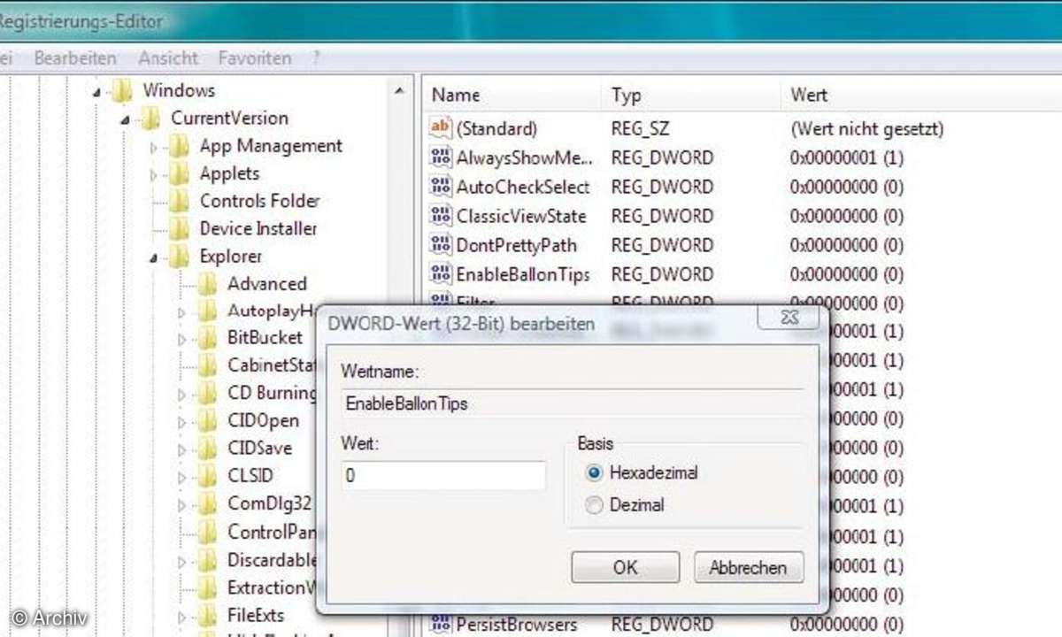The height and width of the screenshot is (637, 1062).
Task: Click the Abbrechen button
Action: 748,567
